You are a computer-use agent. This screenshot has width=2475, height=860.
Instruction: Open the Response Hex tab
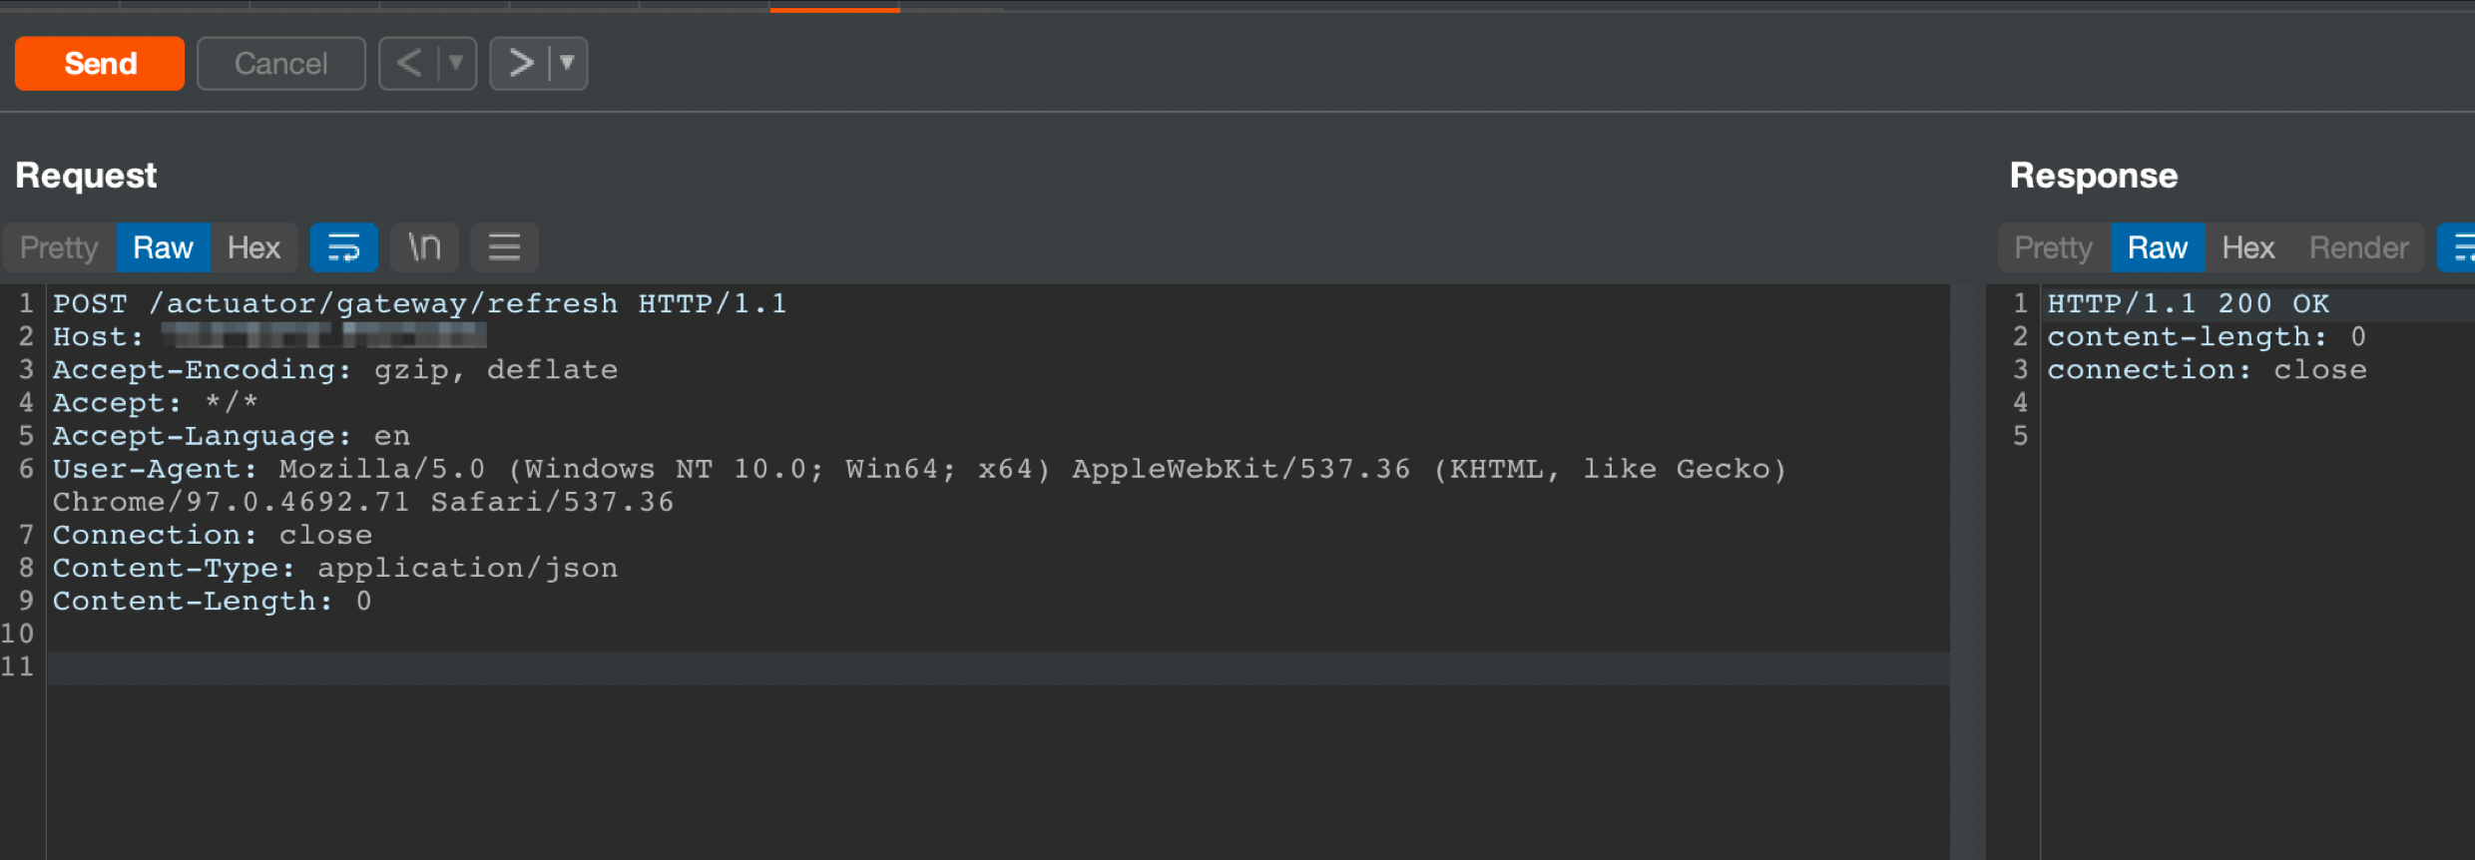(x=2247, y=247)
